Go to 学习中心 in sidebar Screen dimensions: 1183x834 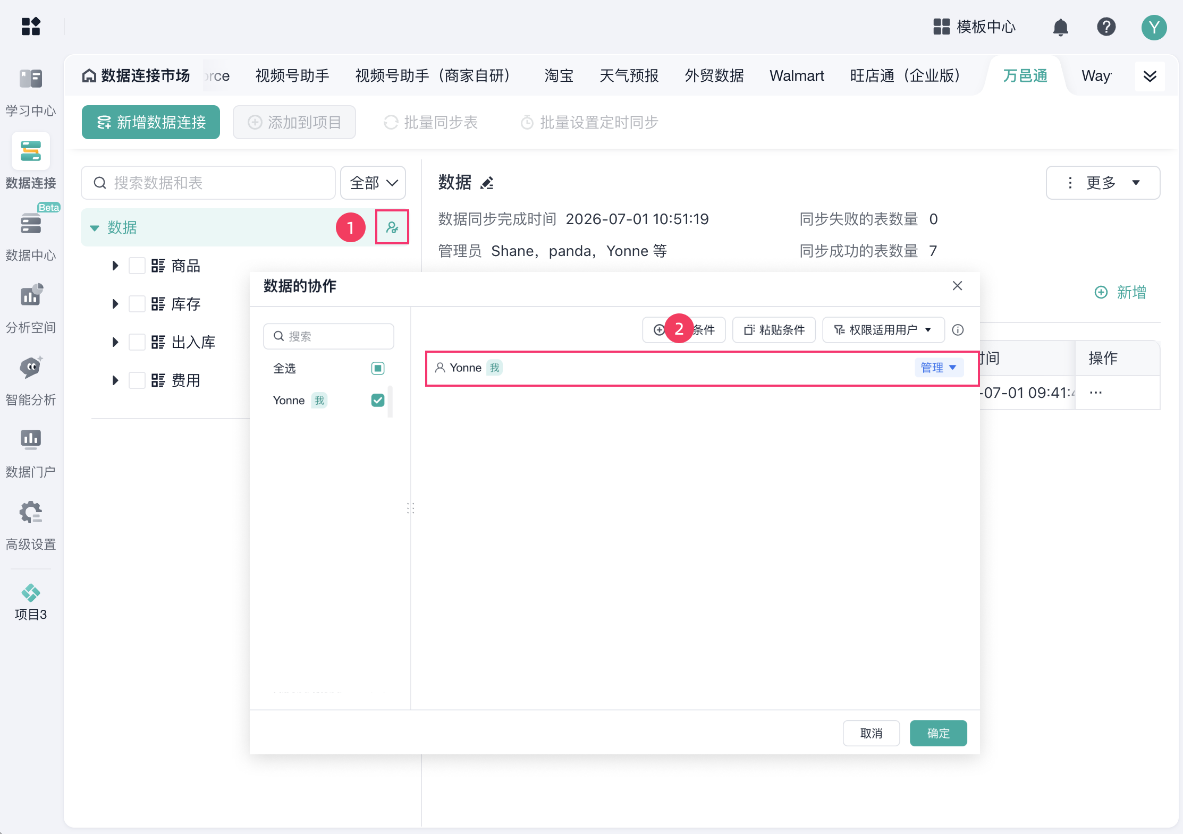pyautogui.click(x=31, y=92)
